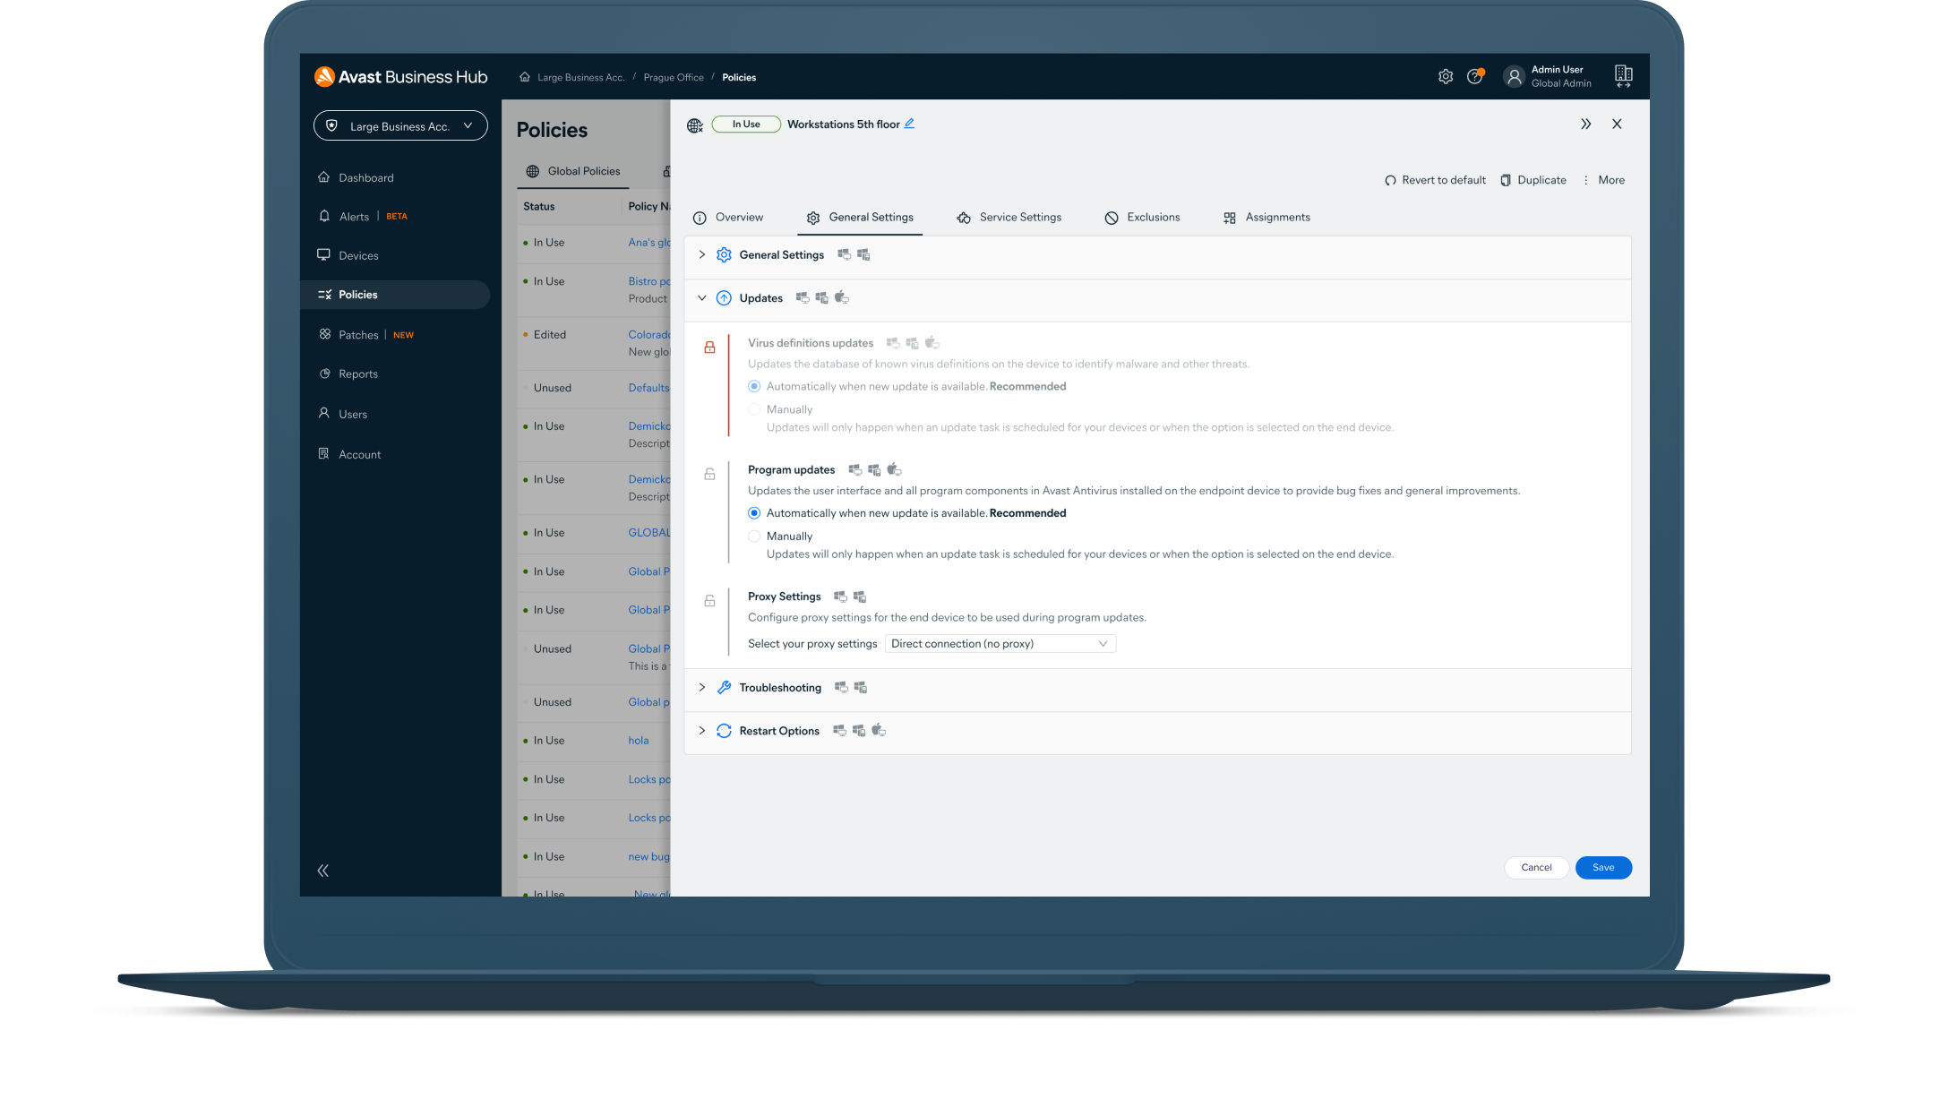Expand General Settings section header
Viewport: 1949px width, 1116px height.
coord(701,254)
